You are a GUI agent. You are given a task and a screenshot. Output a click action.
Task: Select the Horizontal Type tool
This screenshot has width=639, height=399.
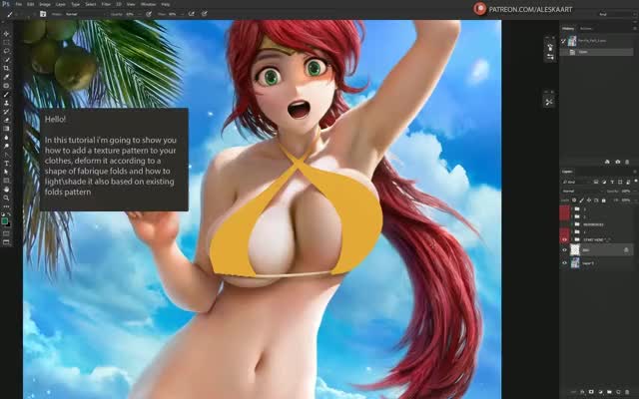6,163
